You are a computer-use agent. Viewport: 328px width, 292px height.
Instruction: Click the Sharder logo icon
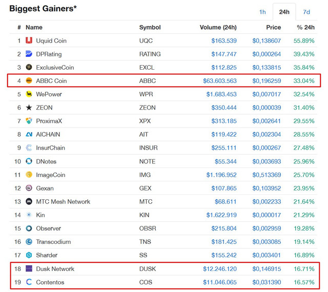29,255
